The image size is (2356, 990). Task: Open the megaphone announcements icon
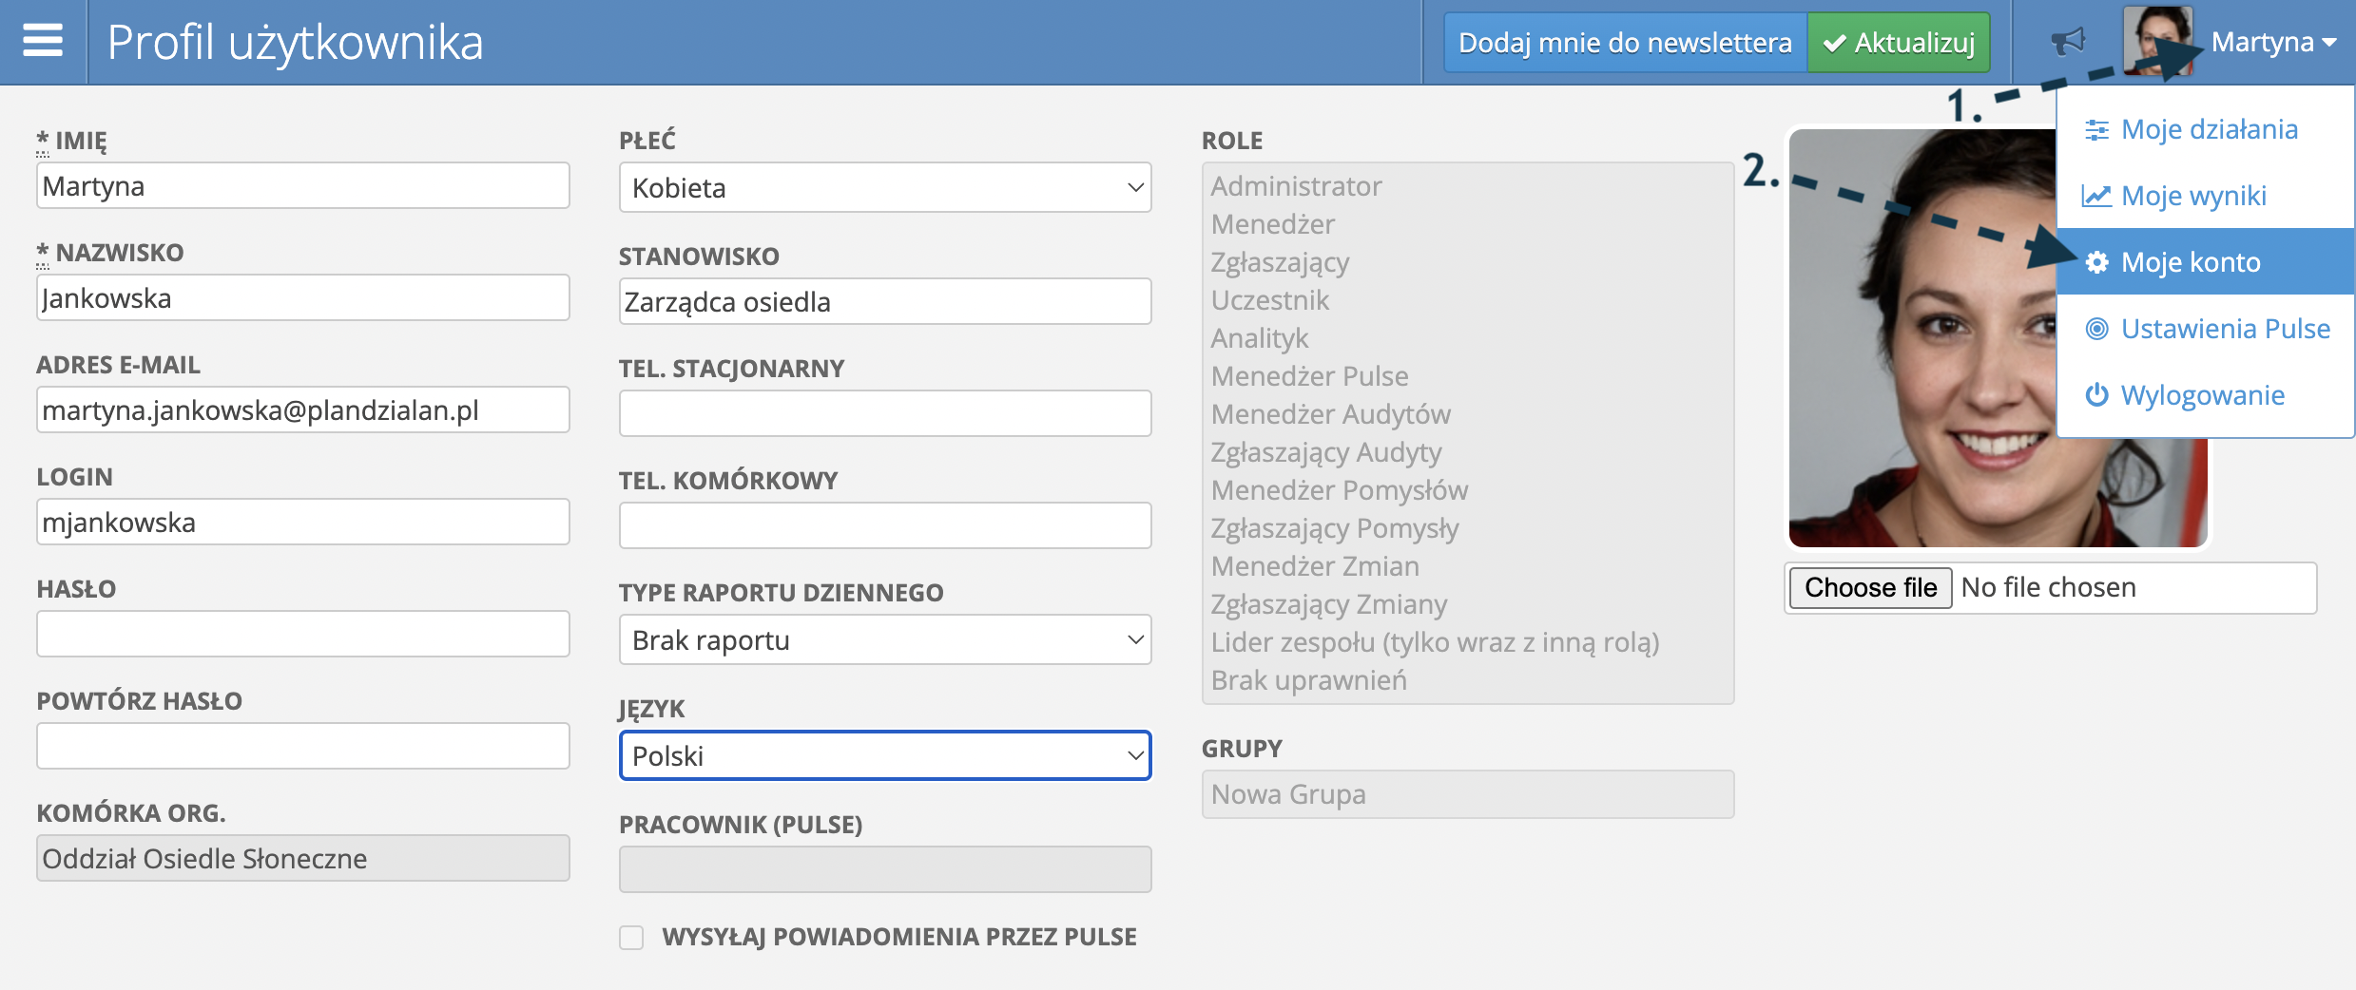pyautogui.click(x=2068, y=41)
